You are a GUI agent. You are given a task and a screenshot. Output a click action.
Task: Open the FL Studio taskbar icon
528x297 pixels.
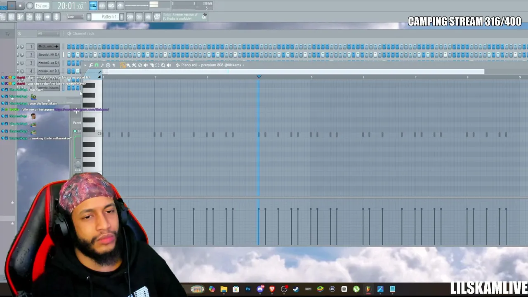368,289
